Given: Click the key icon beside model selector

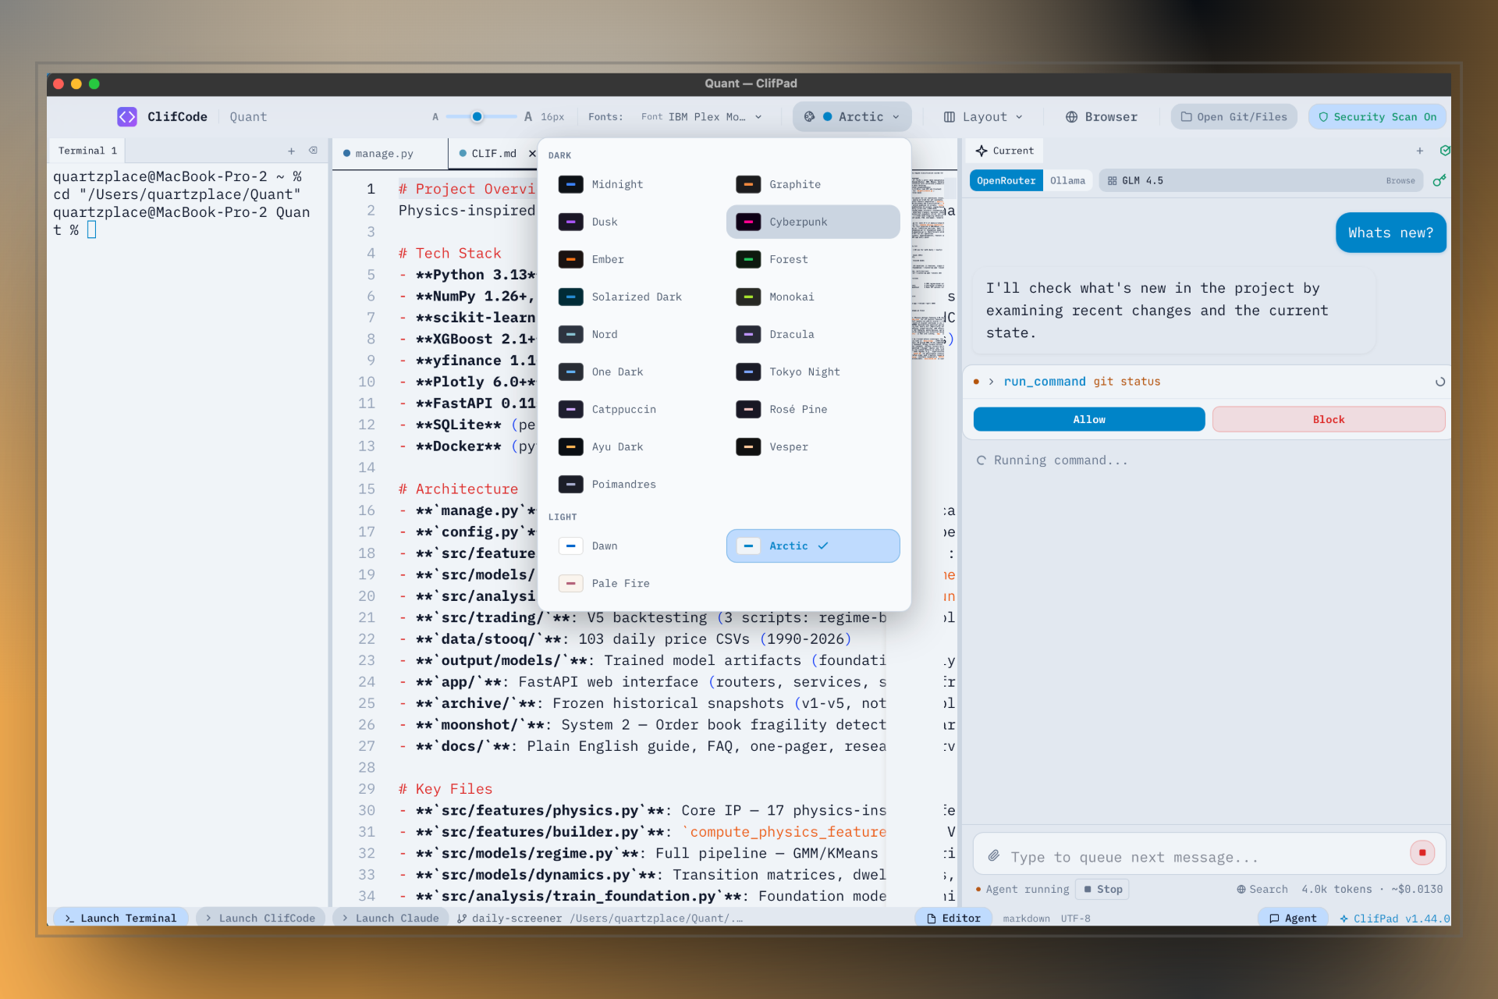Looking at the screenshot, I should [1439, 180].
